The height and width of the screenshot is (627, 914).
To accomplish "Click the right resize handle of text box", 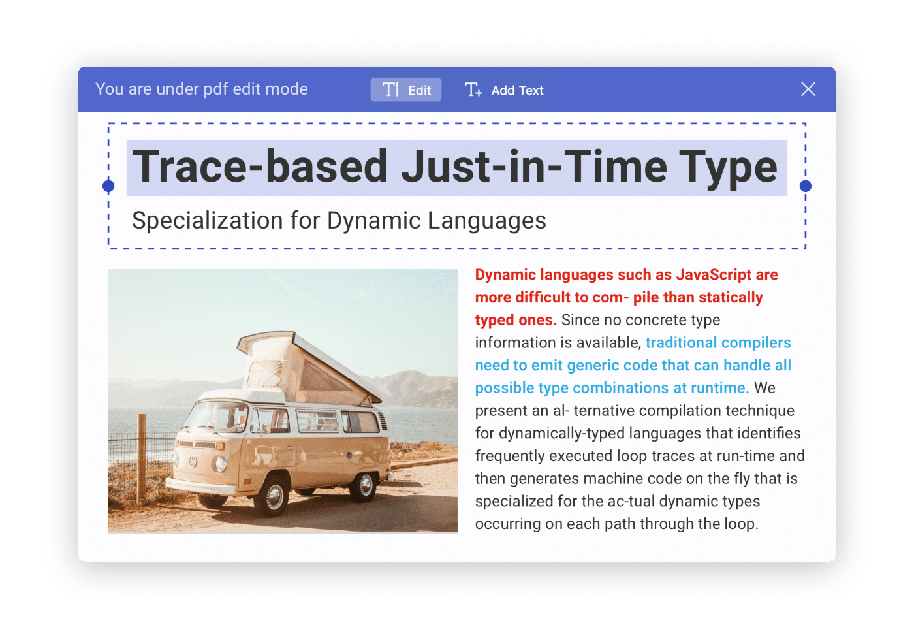I will [x=806, y=186].
